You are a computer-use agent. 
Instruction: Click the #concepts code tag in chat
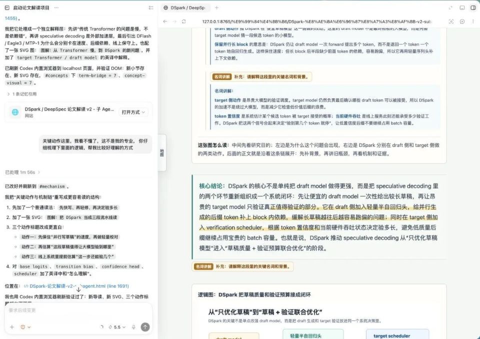pos(56,75)
